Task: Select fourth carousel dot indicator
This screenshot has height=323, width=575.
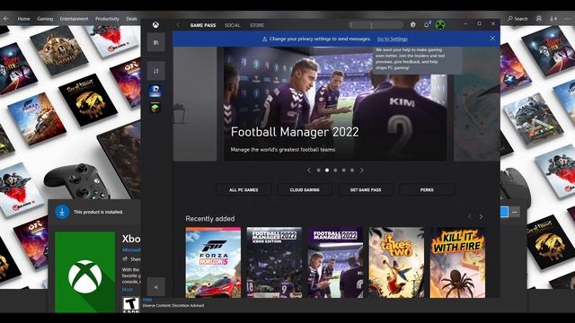Action: click(343, 170)
